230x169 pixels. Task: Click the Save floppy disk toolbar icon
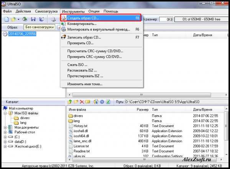(x=33, y=19)
